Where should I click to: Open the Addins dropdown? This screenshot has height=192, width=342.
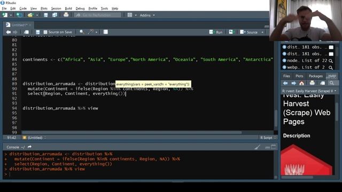[x=147, y=15]
